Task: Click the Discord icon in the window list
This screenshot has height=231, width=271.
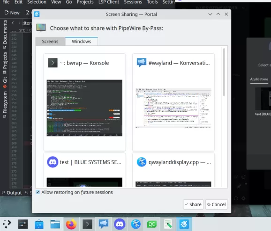Action: 53,162
